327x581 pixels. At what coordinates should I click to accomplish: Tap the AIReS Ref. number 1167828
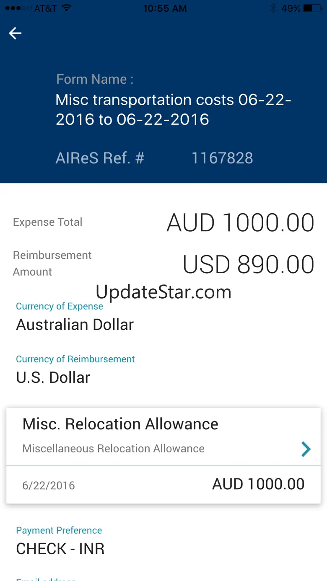(x=222, y=158)
